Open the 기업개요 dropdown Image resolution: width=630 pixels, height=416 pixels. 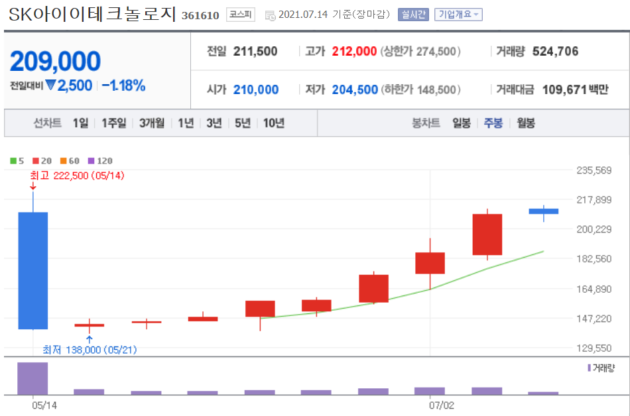(x=458, y=15)
